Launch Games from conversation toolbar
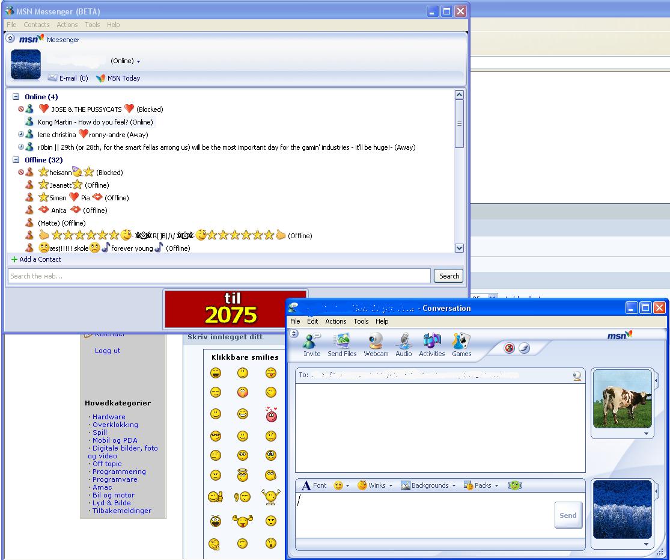The height and width of the screenshot is (560, 670). pos(461,345)
